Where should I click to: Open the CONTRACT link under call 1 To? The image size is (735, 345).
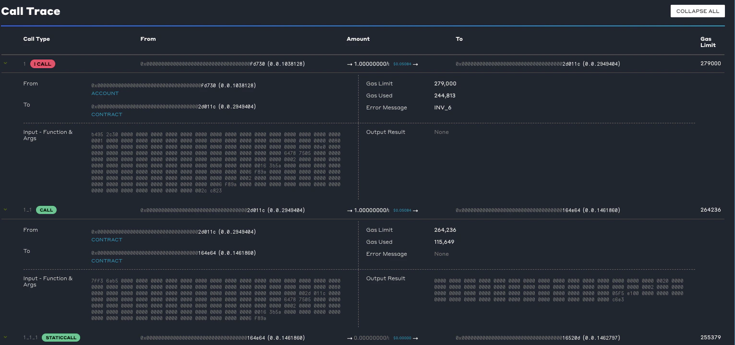point(107,115)
